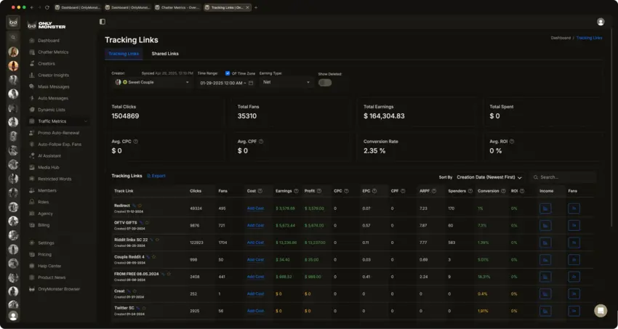Click the Export link
The height and width of the screenshot is (329, 618).
(x=156, y=176)
